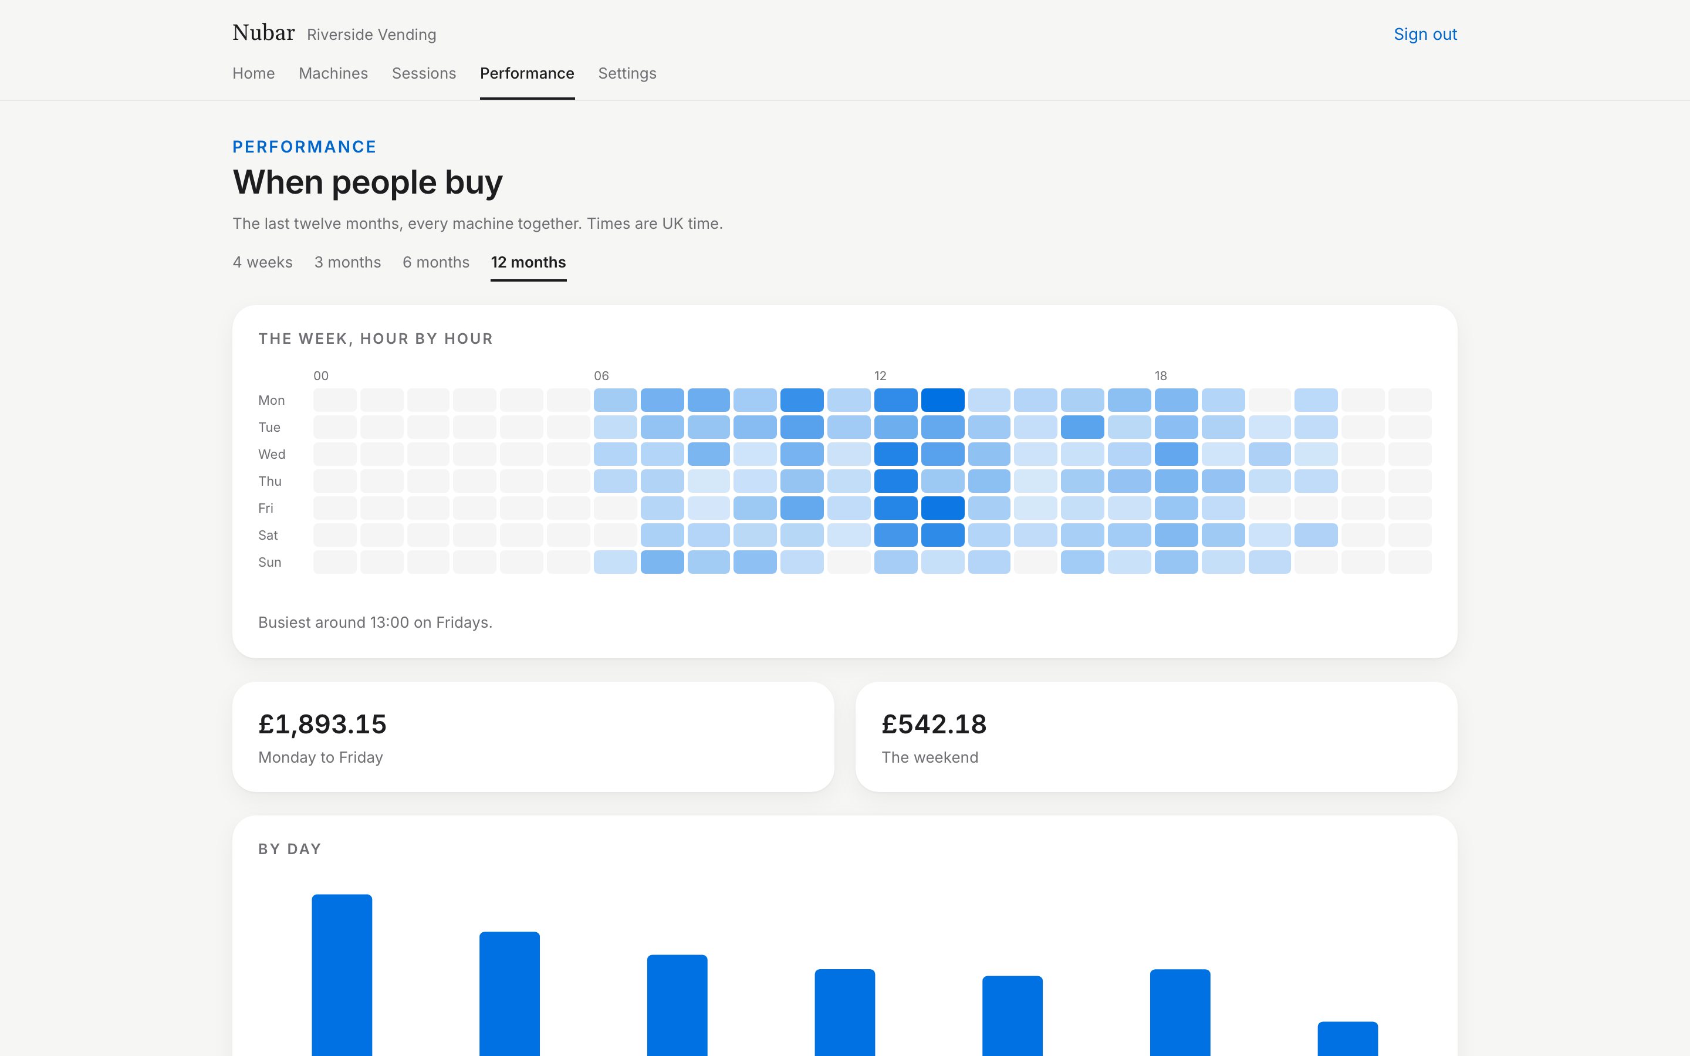Click the Sun row label
The width and height of the screenshot is (1690, 1056).
pos(269,562)
